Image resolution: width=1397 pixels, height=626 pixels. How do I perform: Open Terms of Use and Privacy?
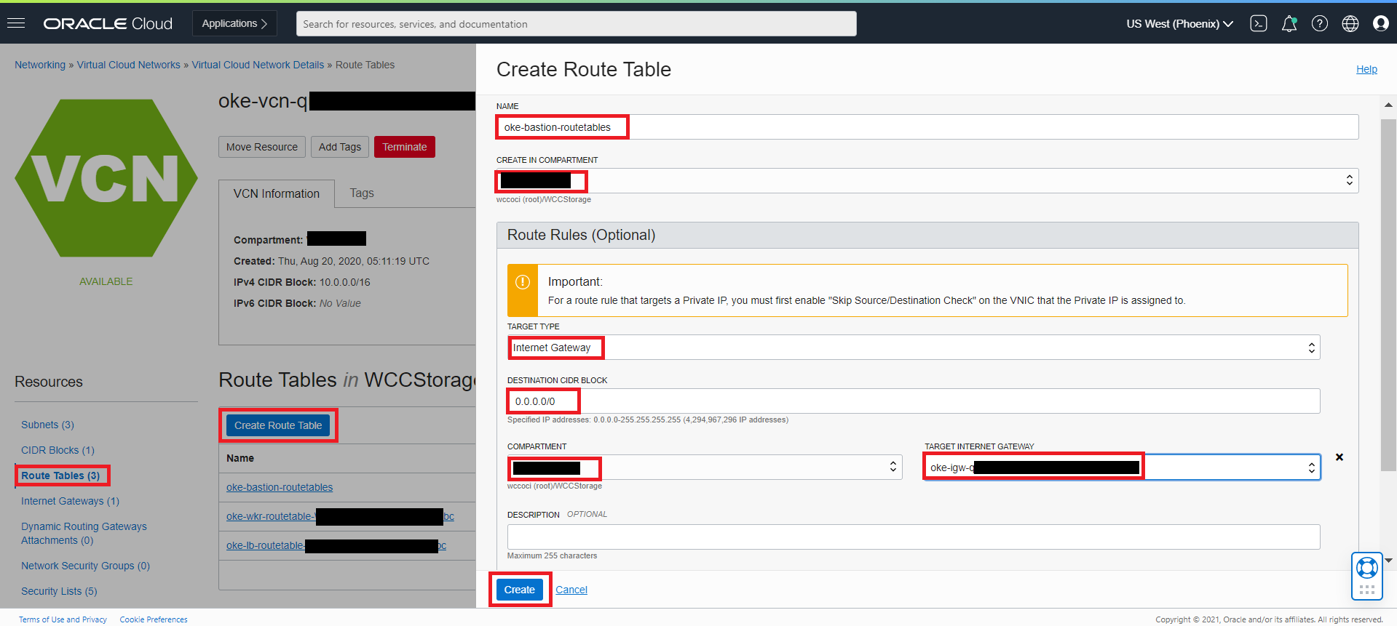[63, 619]
